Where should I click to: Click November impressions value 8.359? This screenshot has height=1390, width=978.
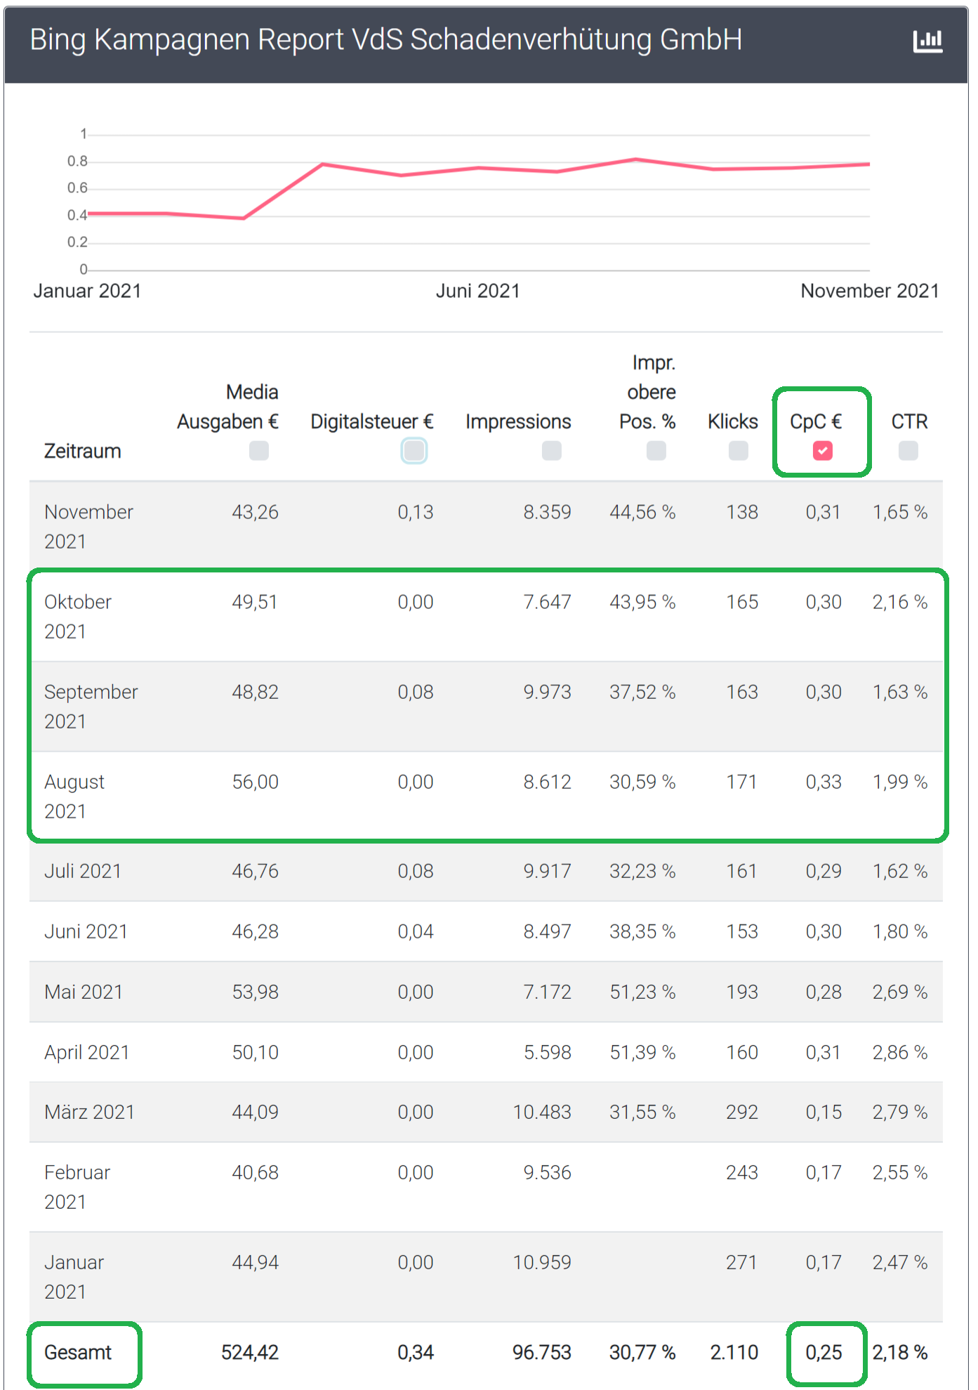coord(548,512)
